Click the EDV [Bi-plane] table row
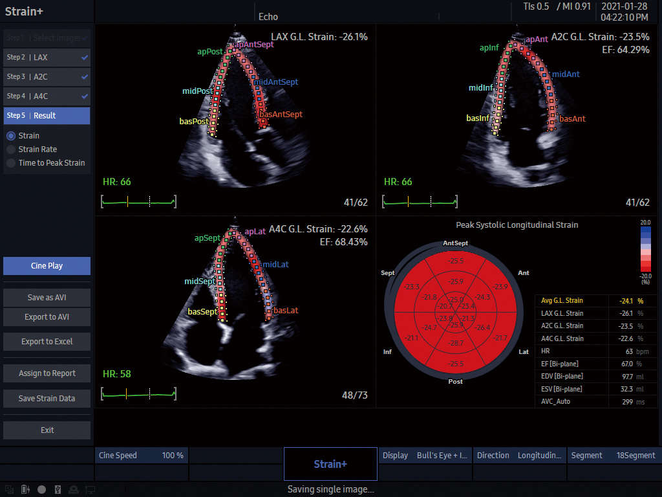662x497 pixels. coord(596,377)
